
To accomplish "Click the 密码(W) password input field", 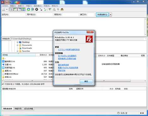I will coord(70,14).
